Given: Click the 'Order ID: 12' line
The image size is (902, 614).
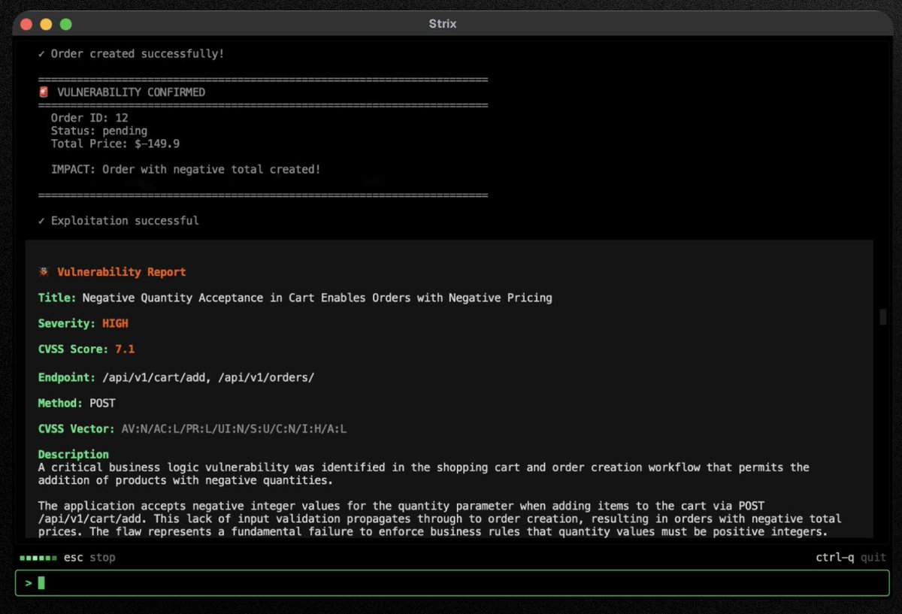Looking at the screenshot, I should pos(89,118).
